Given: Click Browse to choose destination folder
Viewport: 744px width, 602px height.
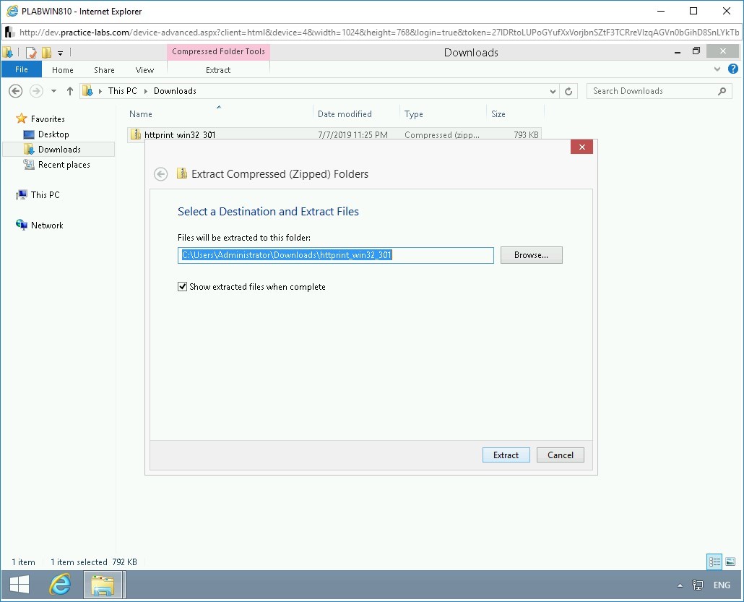Looking at the screenshot, I should point(531,255).
